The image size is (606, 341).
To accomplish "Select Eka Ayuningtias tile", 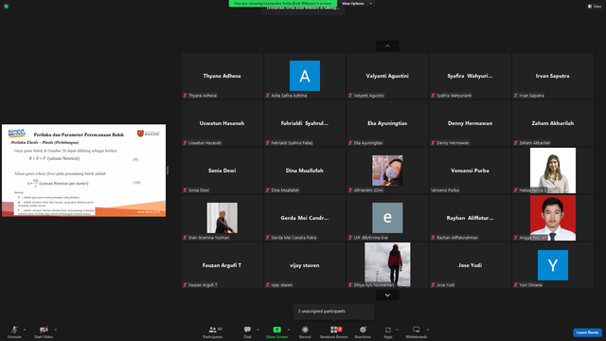I will click(387, 123).
